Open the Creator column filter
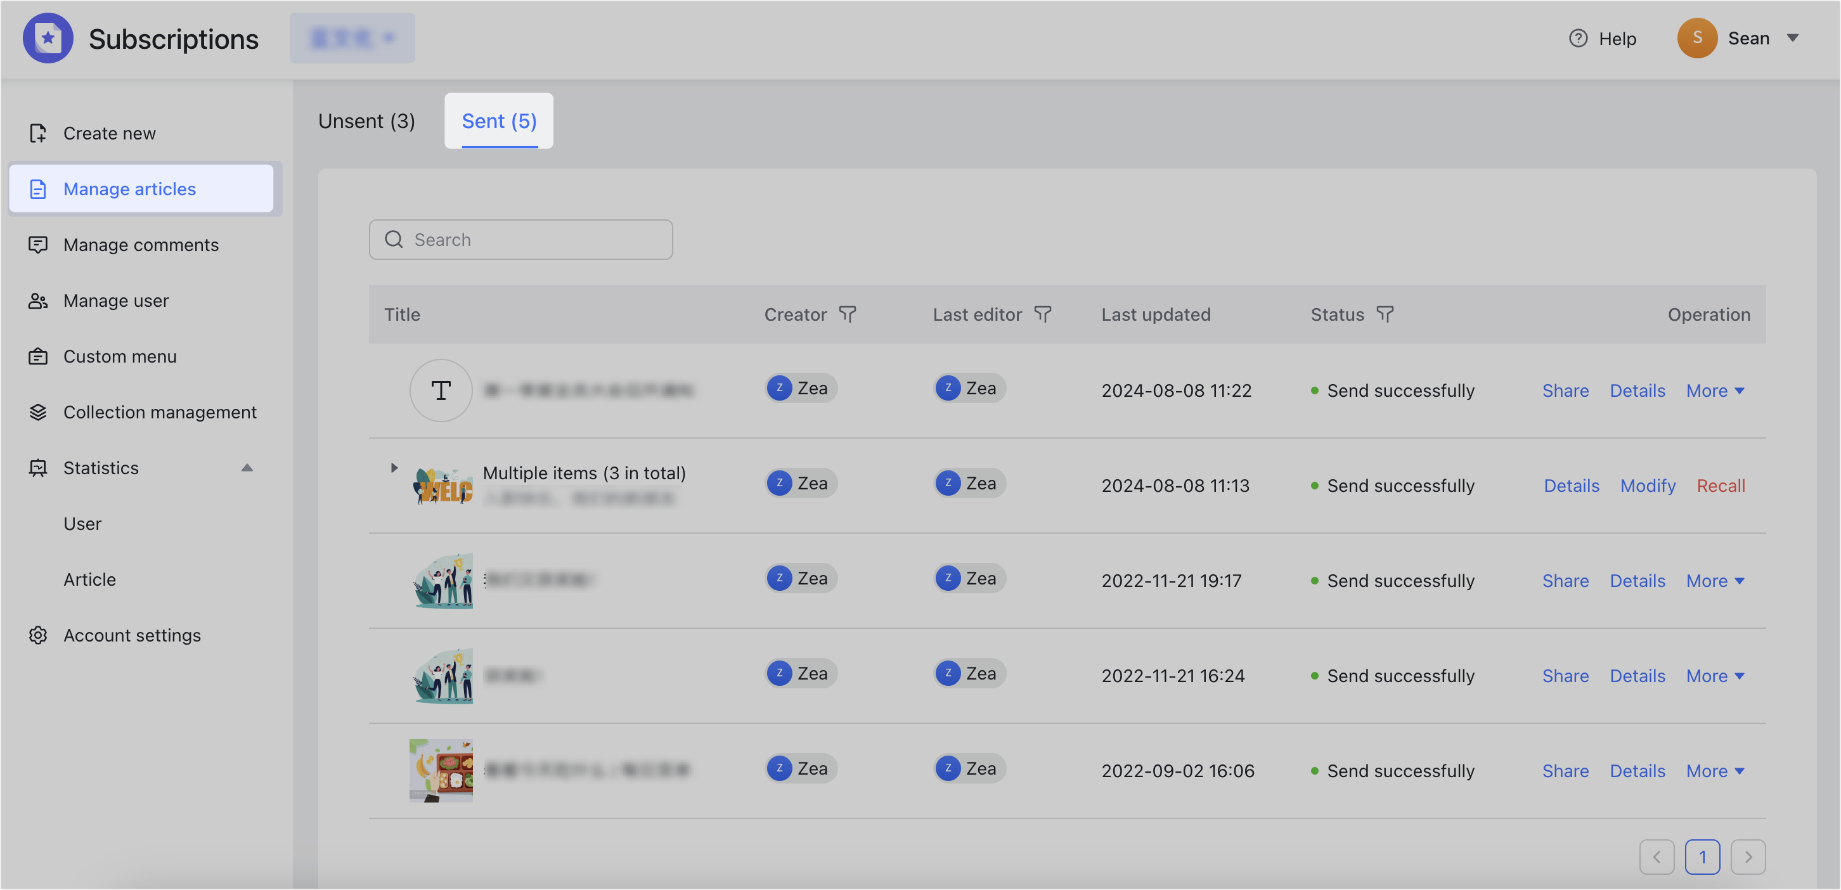Image resolution: width=1841 pixels, height=890 pixels. pos(848,314)
